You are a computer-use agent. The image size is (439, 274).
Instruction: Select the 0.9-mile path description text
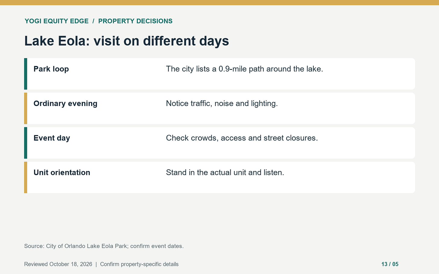point(245,69)
